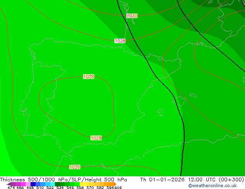Click the 546 legend value
245x189 pixels.
tap(70, 187)
